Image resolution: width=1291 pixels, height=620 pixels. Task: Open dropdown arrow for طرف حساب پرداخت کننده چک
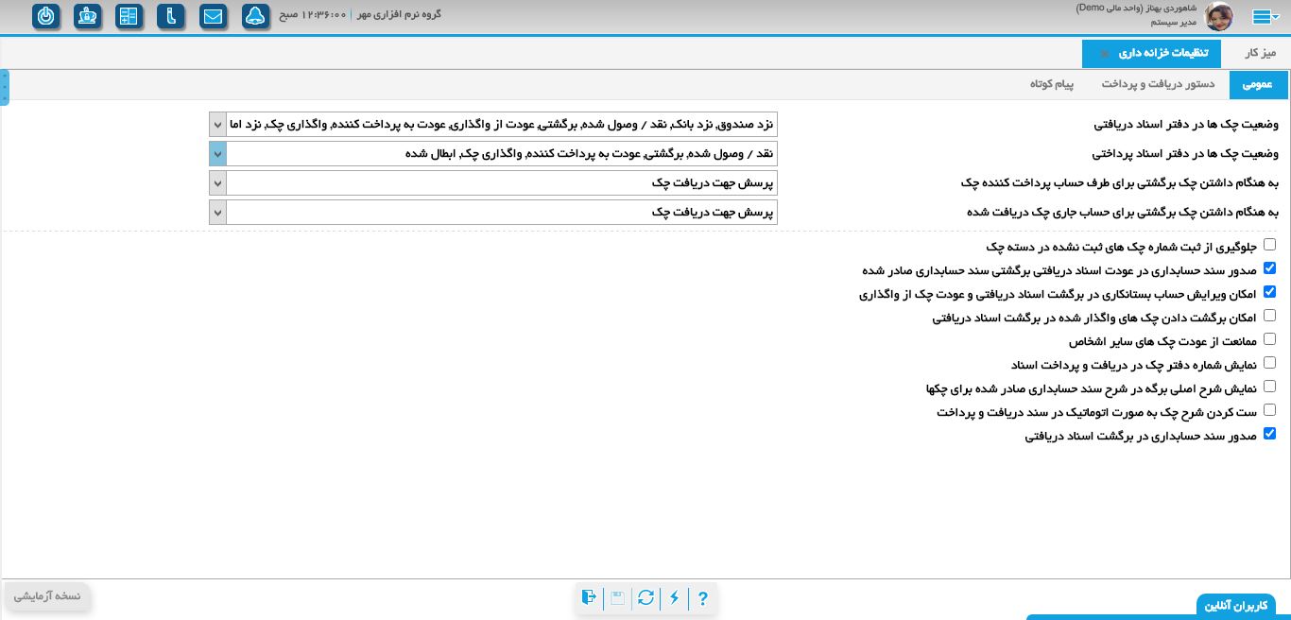click(x=218, y=183)
